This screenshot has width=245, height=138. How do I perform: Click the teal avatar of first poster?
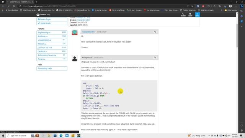pos(75,32)
